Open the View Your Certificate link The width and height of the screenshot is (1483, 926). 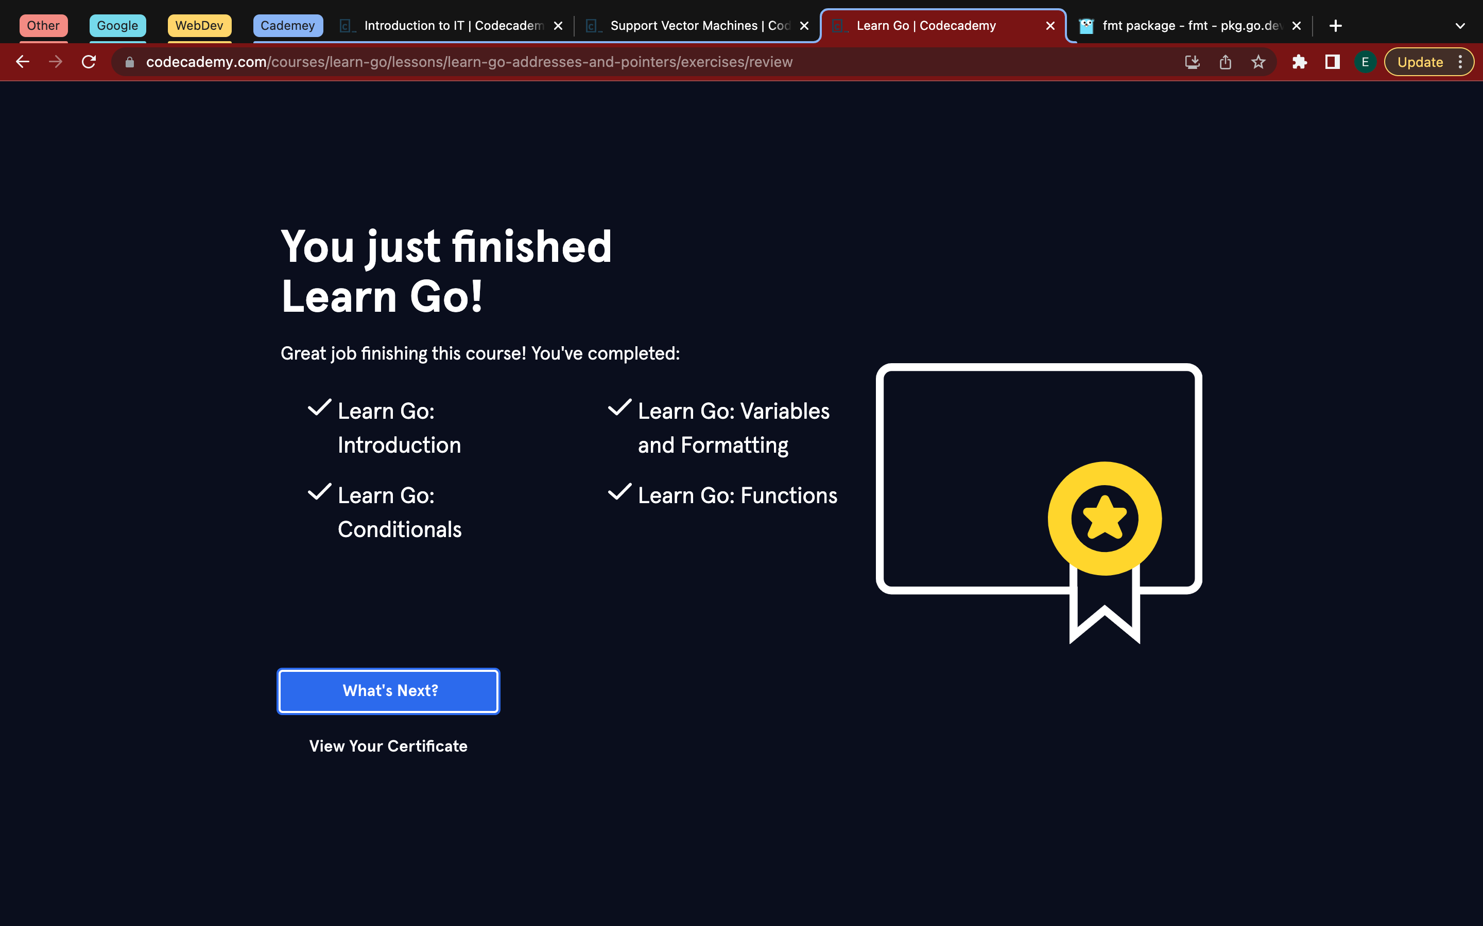[389, 746]
